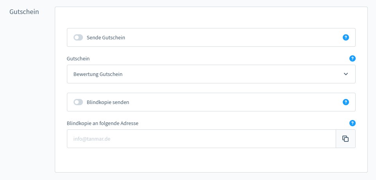The height and width of the screenshot is (180, 376).
Task: Click the selected value 'Bewertung Gutschein' text
Action: (98, 74)
